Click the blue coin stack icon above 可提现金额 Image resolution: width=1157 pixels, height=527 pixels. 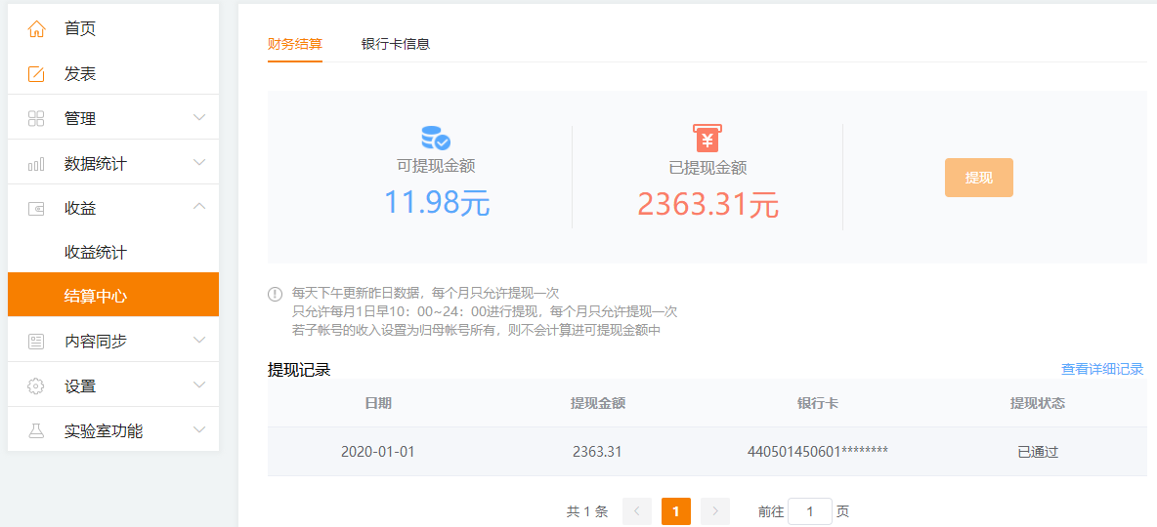(436, 138)
